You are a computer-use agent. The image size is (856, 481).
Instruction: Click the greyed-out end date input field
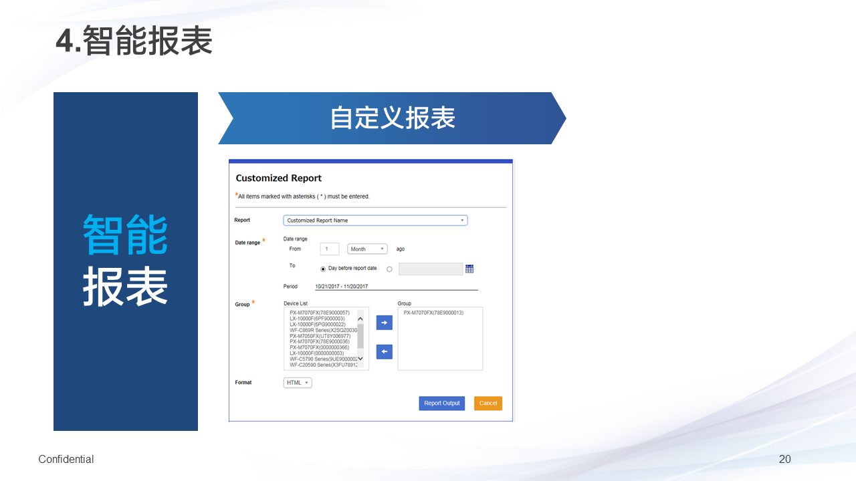[x=431, y=269]
